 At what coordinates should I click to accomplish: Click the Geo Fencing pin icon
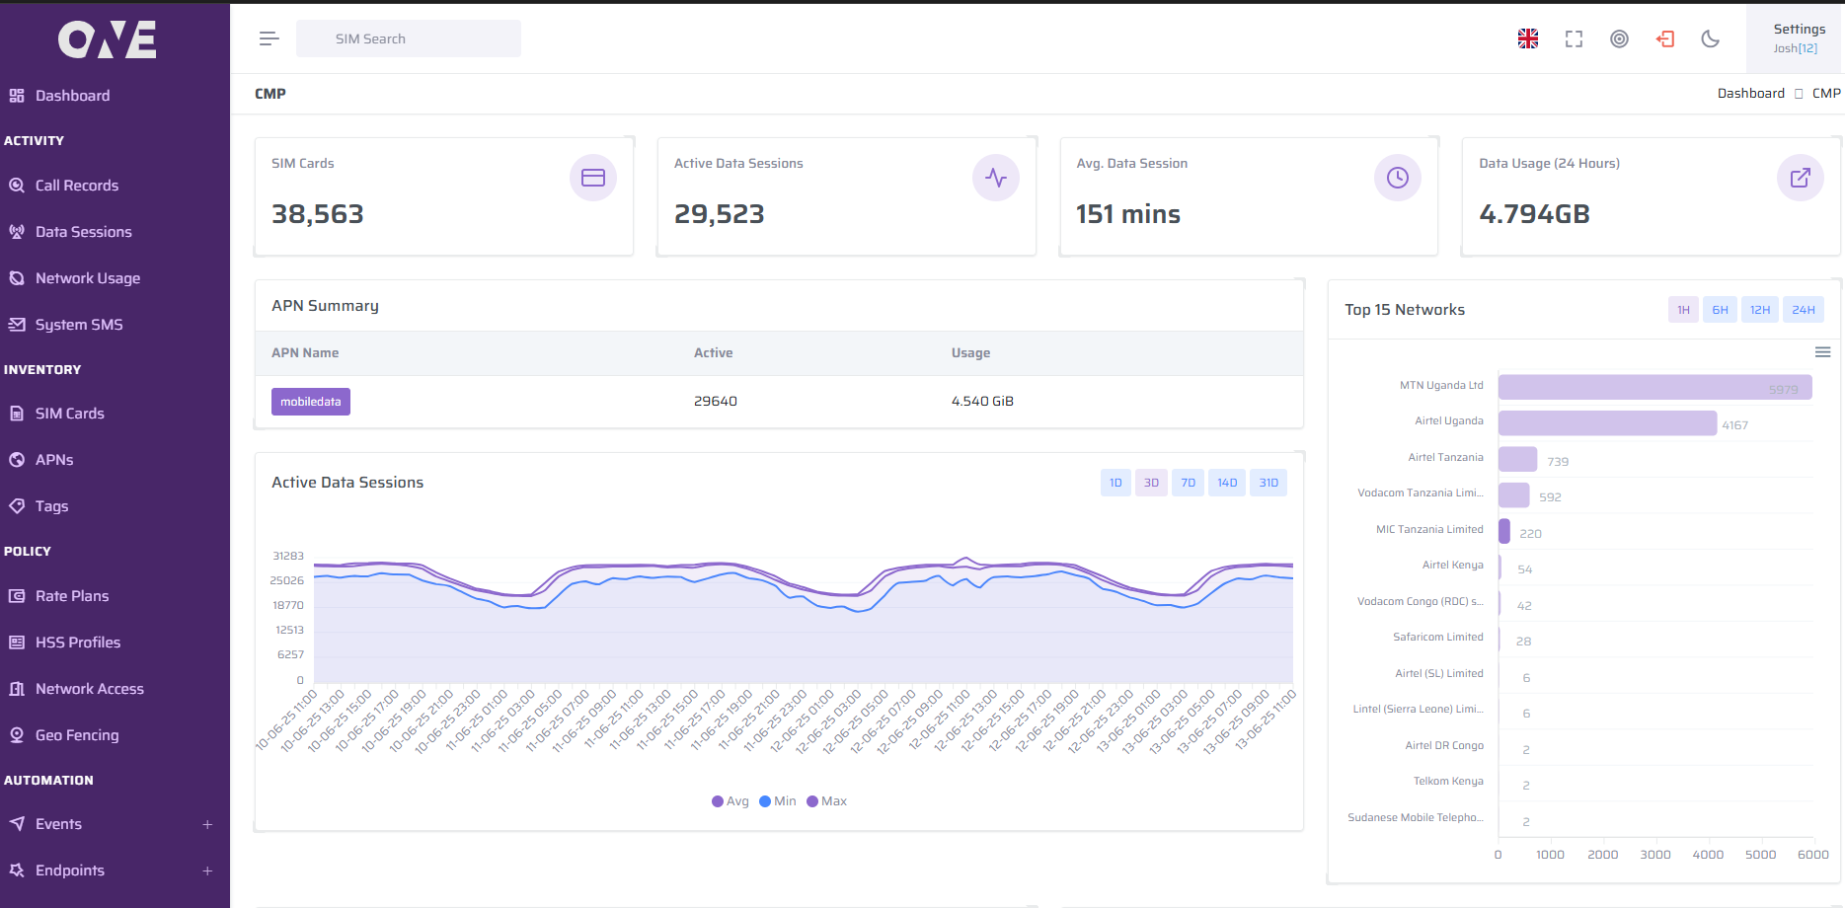[17, 735]
